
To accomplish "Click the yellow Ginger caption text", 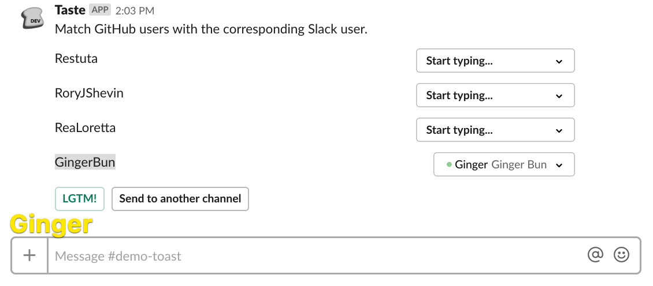I will (51, 224).
